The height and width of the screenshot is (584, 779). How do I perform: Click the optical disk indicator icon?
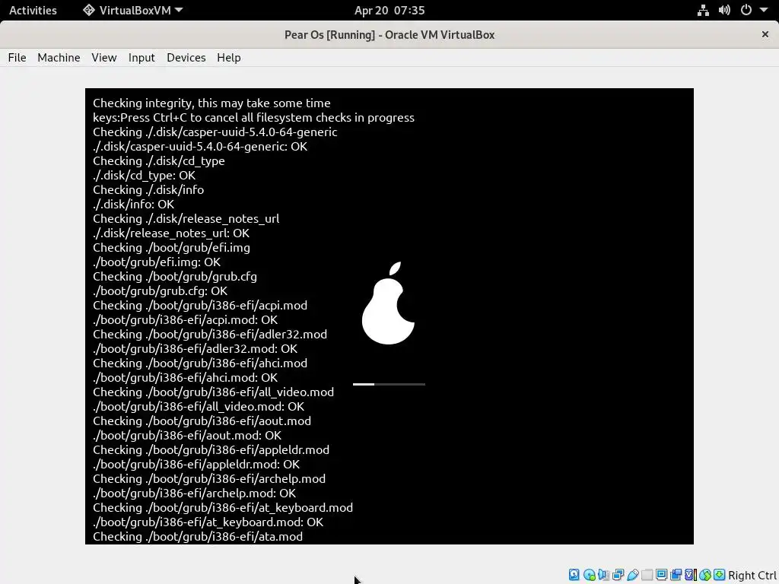pos(590,575)
